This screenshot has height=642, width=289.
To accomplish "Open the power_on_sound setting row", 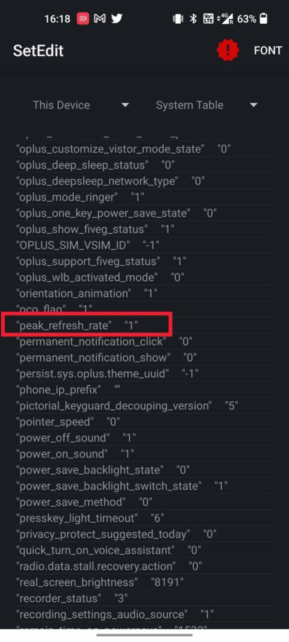I will pos(144,454).
